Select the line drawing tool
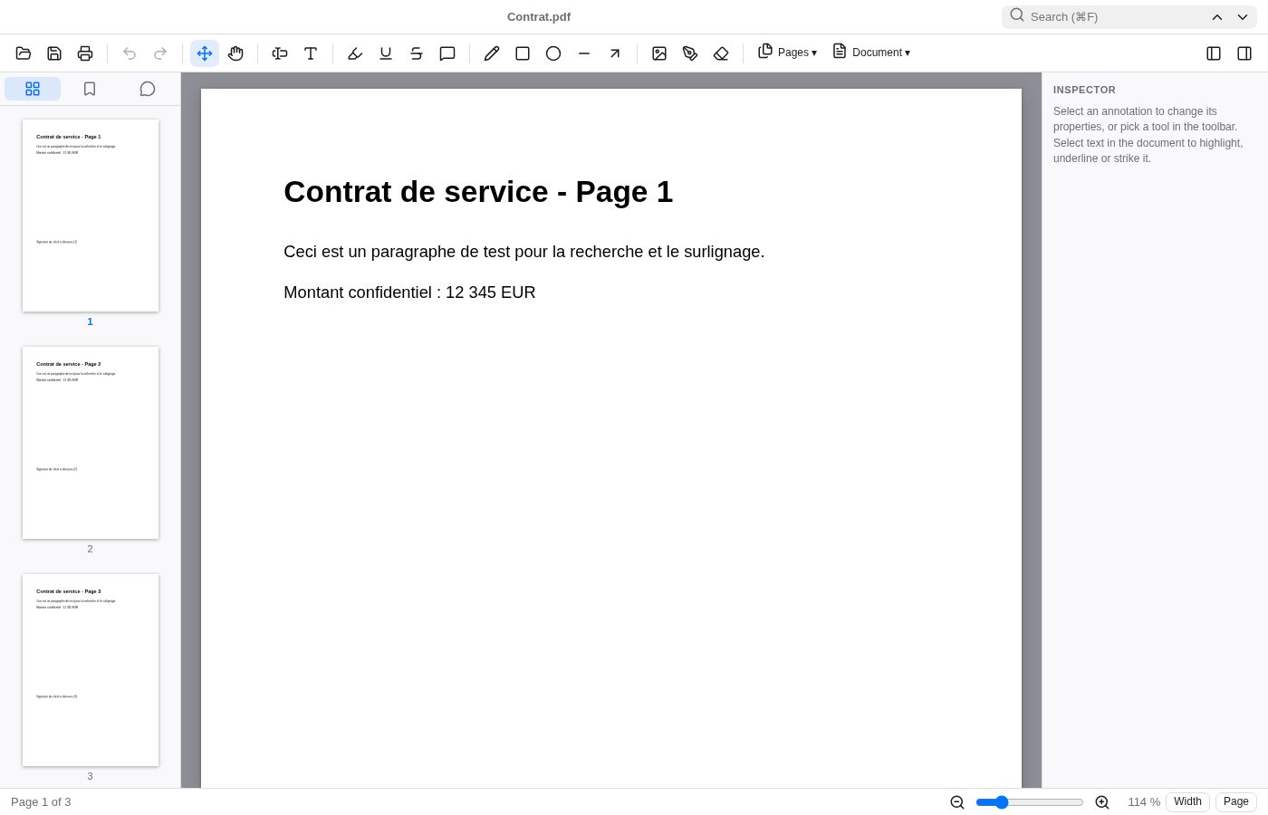 click(x=584, y=53)
